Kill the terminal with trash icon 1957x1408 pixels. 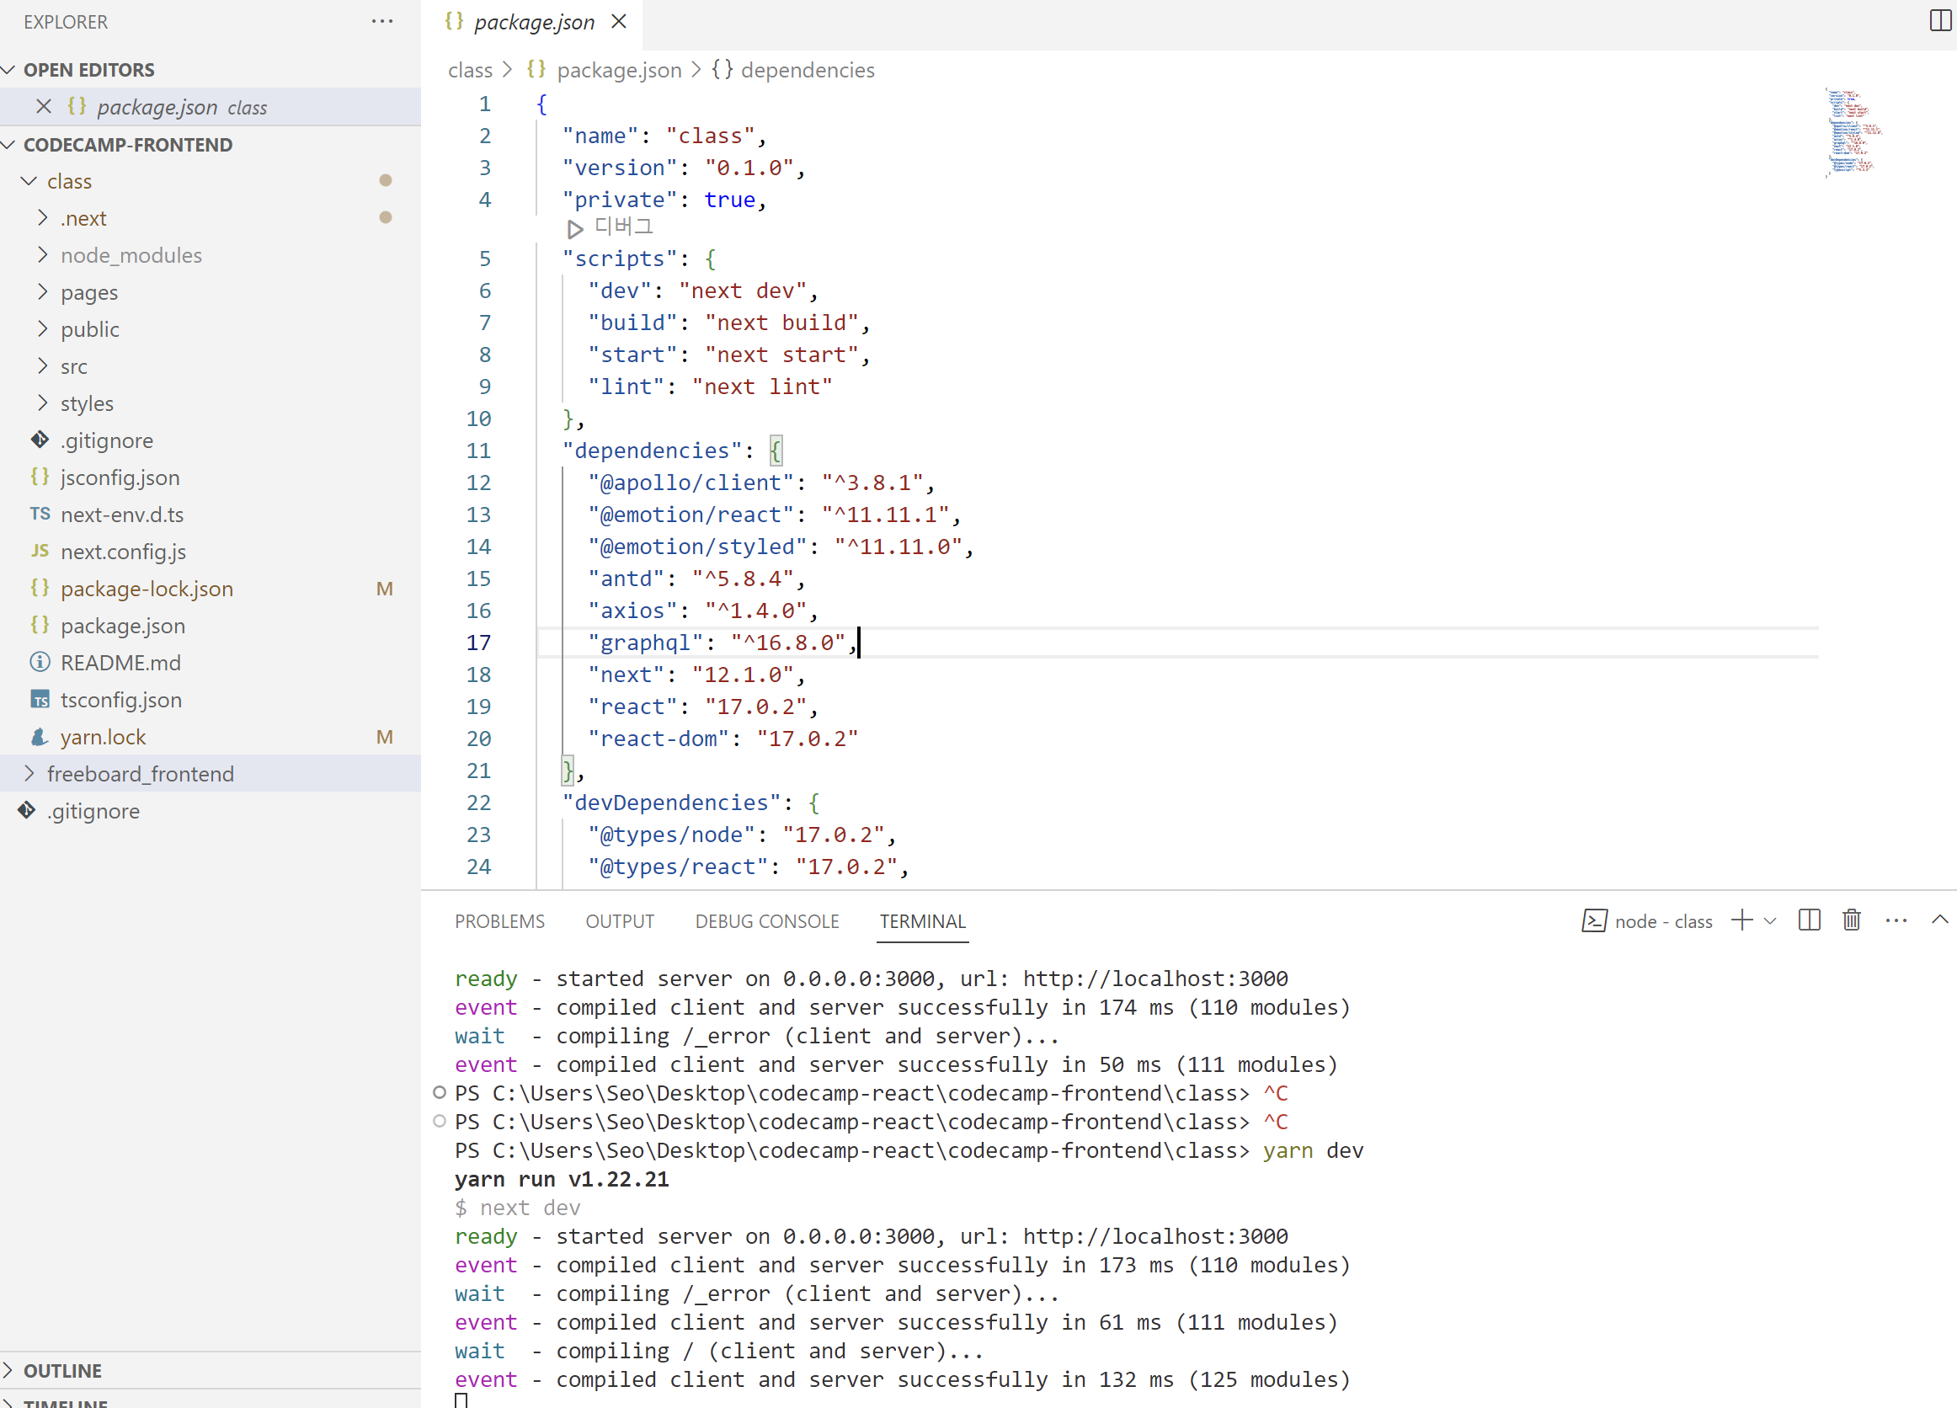(1851, 920)
